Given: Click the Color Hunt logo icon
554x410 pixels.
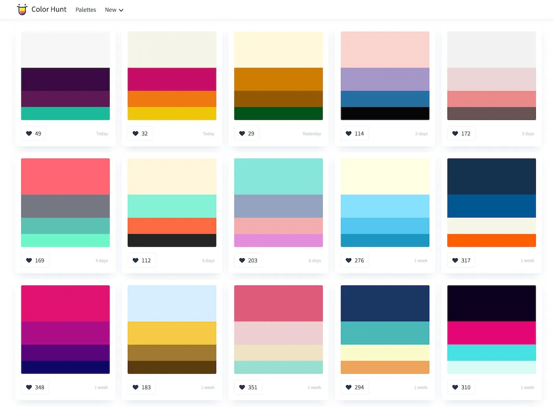Looking at the screenshot, I should click(x=22, y=9).
